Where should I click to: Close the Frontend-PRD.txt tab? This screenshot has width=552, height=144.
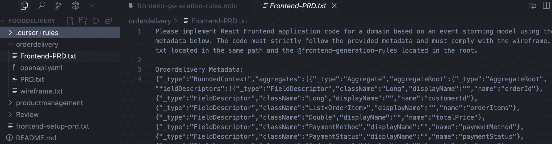334,6
